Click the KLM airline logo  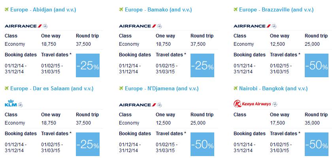(13, 104)
